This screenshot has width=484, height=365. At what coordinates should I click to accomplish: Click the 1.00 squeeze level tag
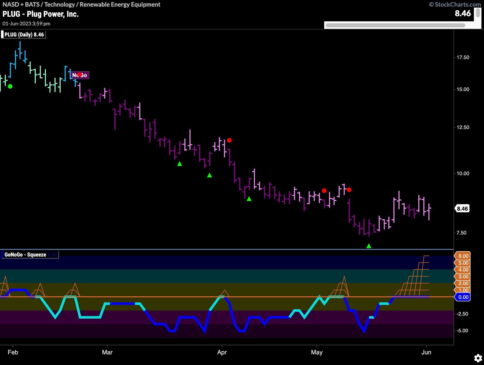463,290
